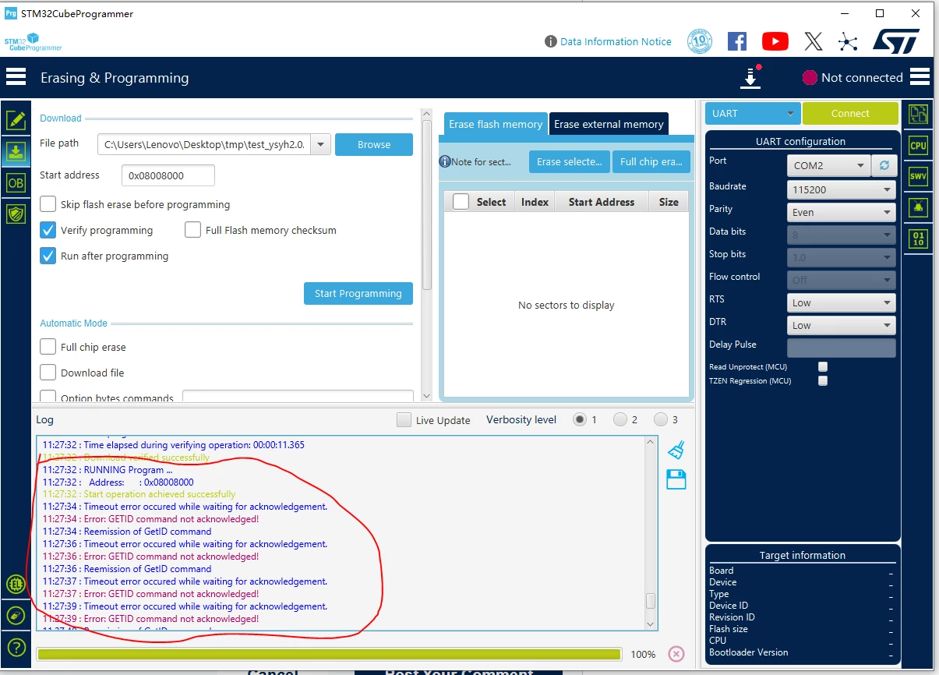Open the RTS Low dropdown
This screenshot has width=939, height=675.
point(842,302)
